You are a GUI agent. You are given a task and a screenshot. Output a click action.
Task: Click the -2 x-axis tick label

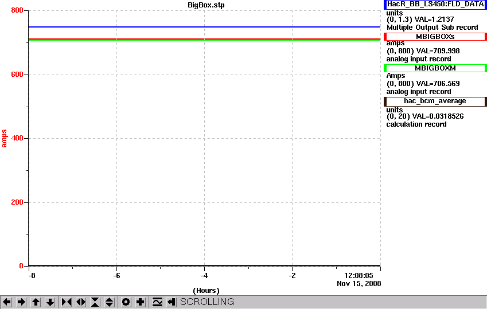click(292, 276)
